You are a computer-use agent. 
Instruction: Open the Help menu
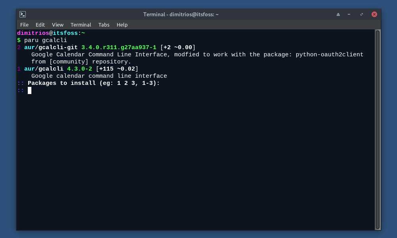122,25
